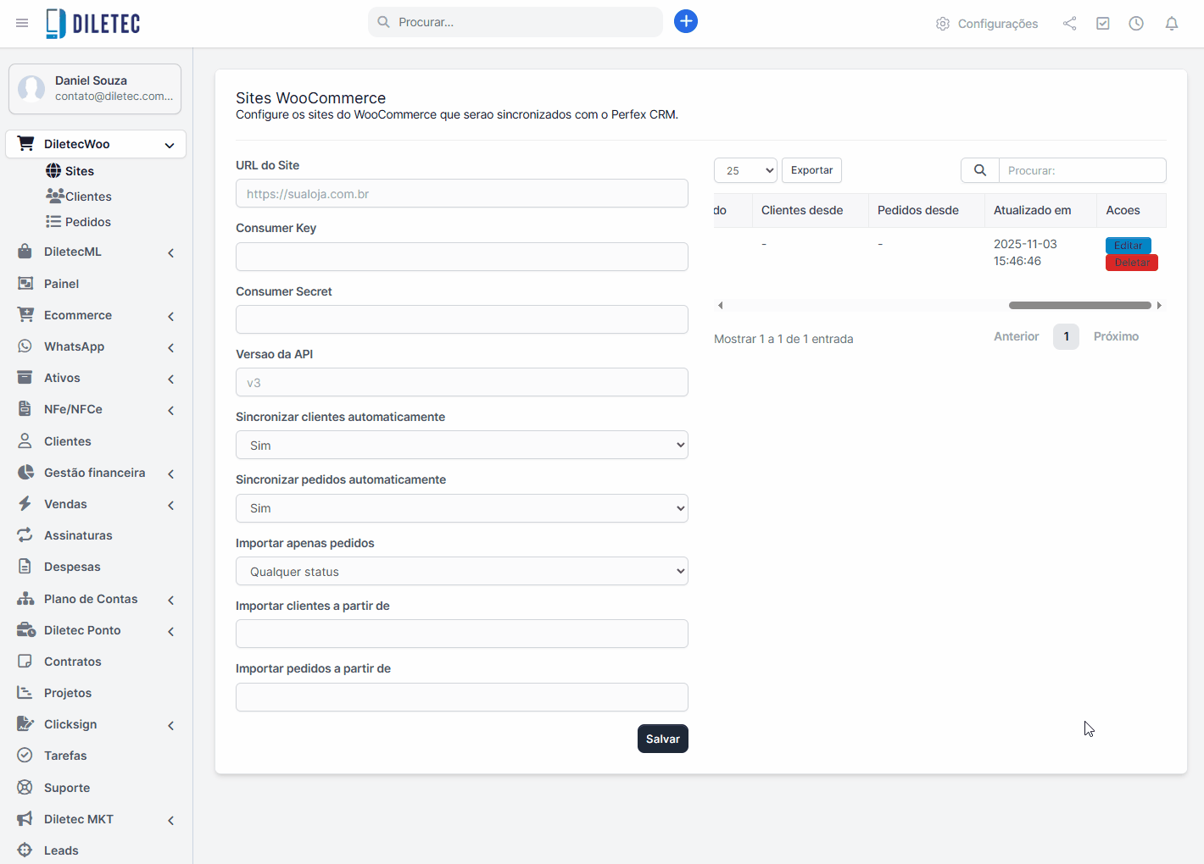Screen dimensions: 1204x864
Task: Open the Sincronizar pedidos automaticamente dropdown
Action: 462,508
